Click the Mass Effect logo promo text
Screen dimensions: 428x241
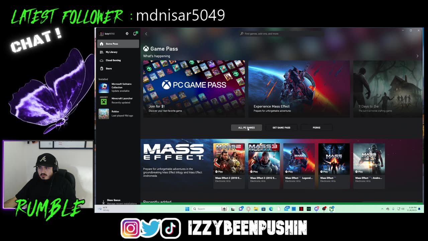(174, 152)
